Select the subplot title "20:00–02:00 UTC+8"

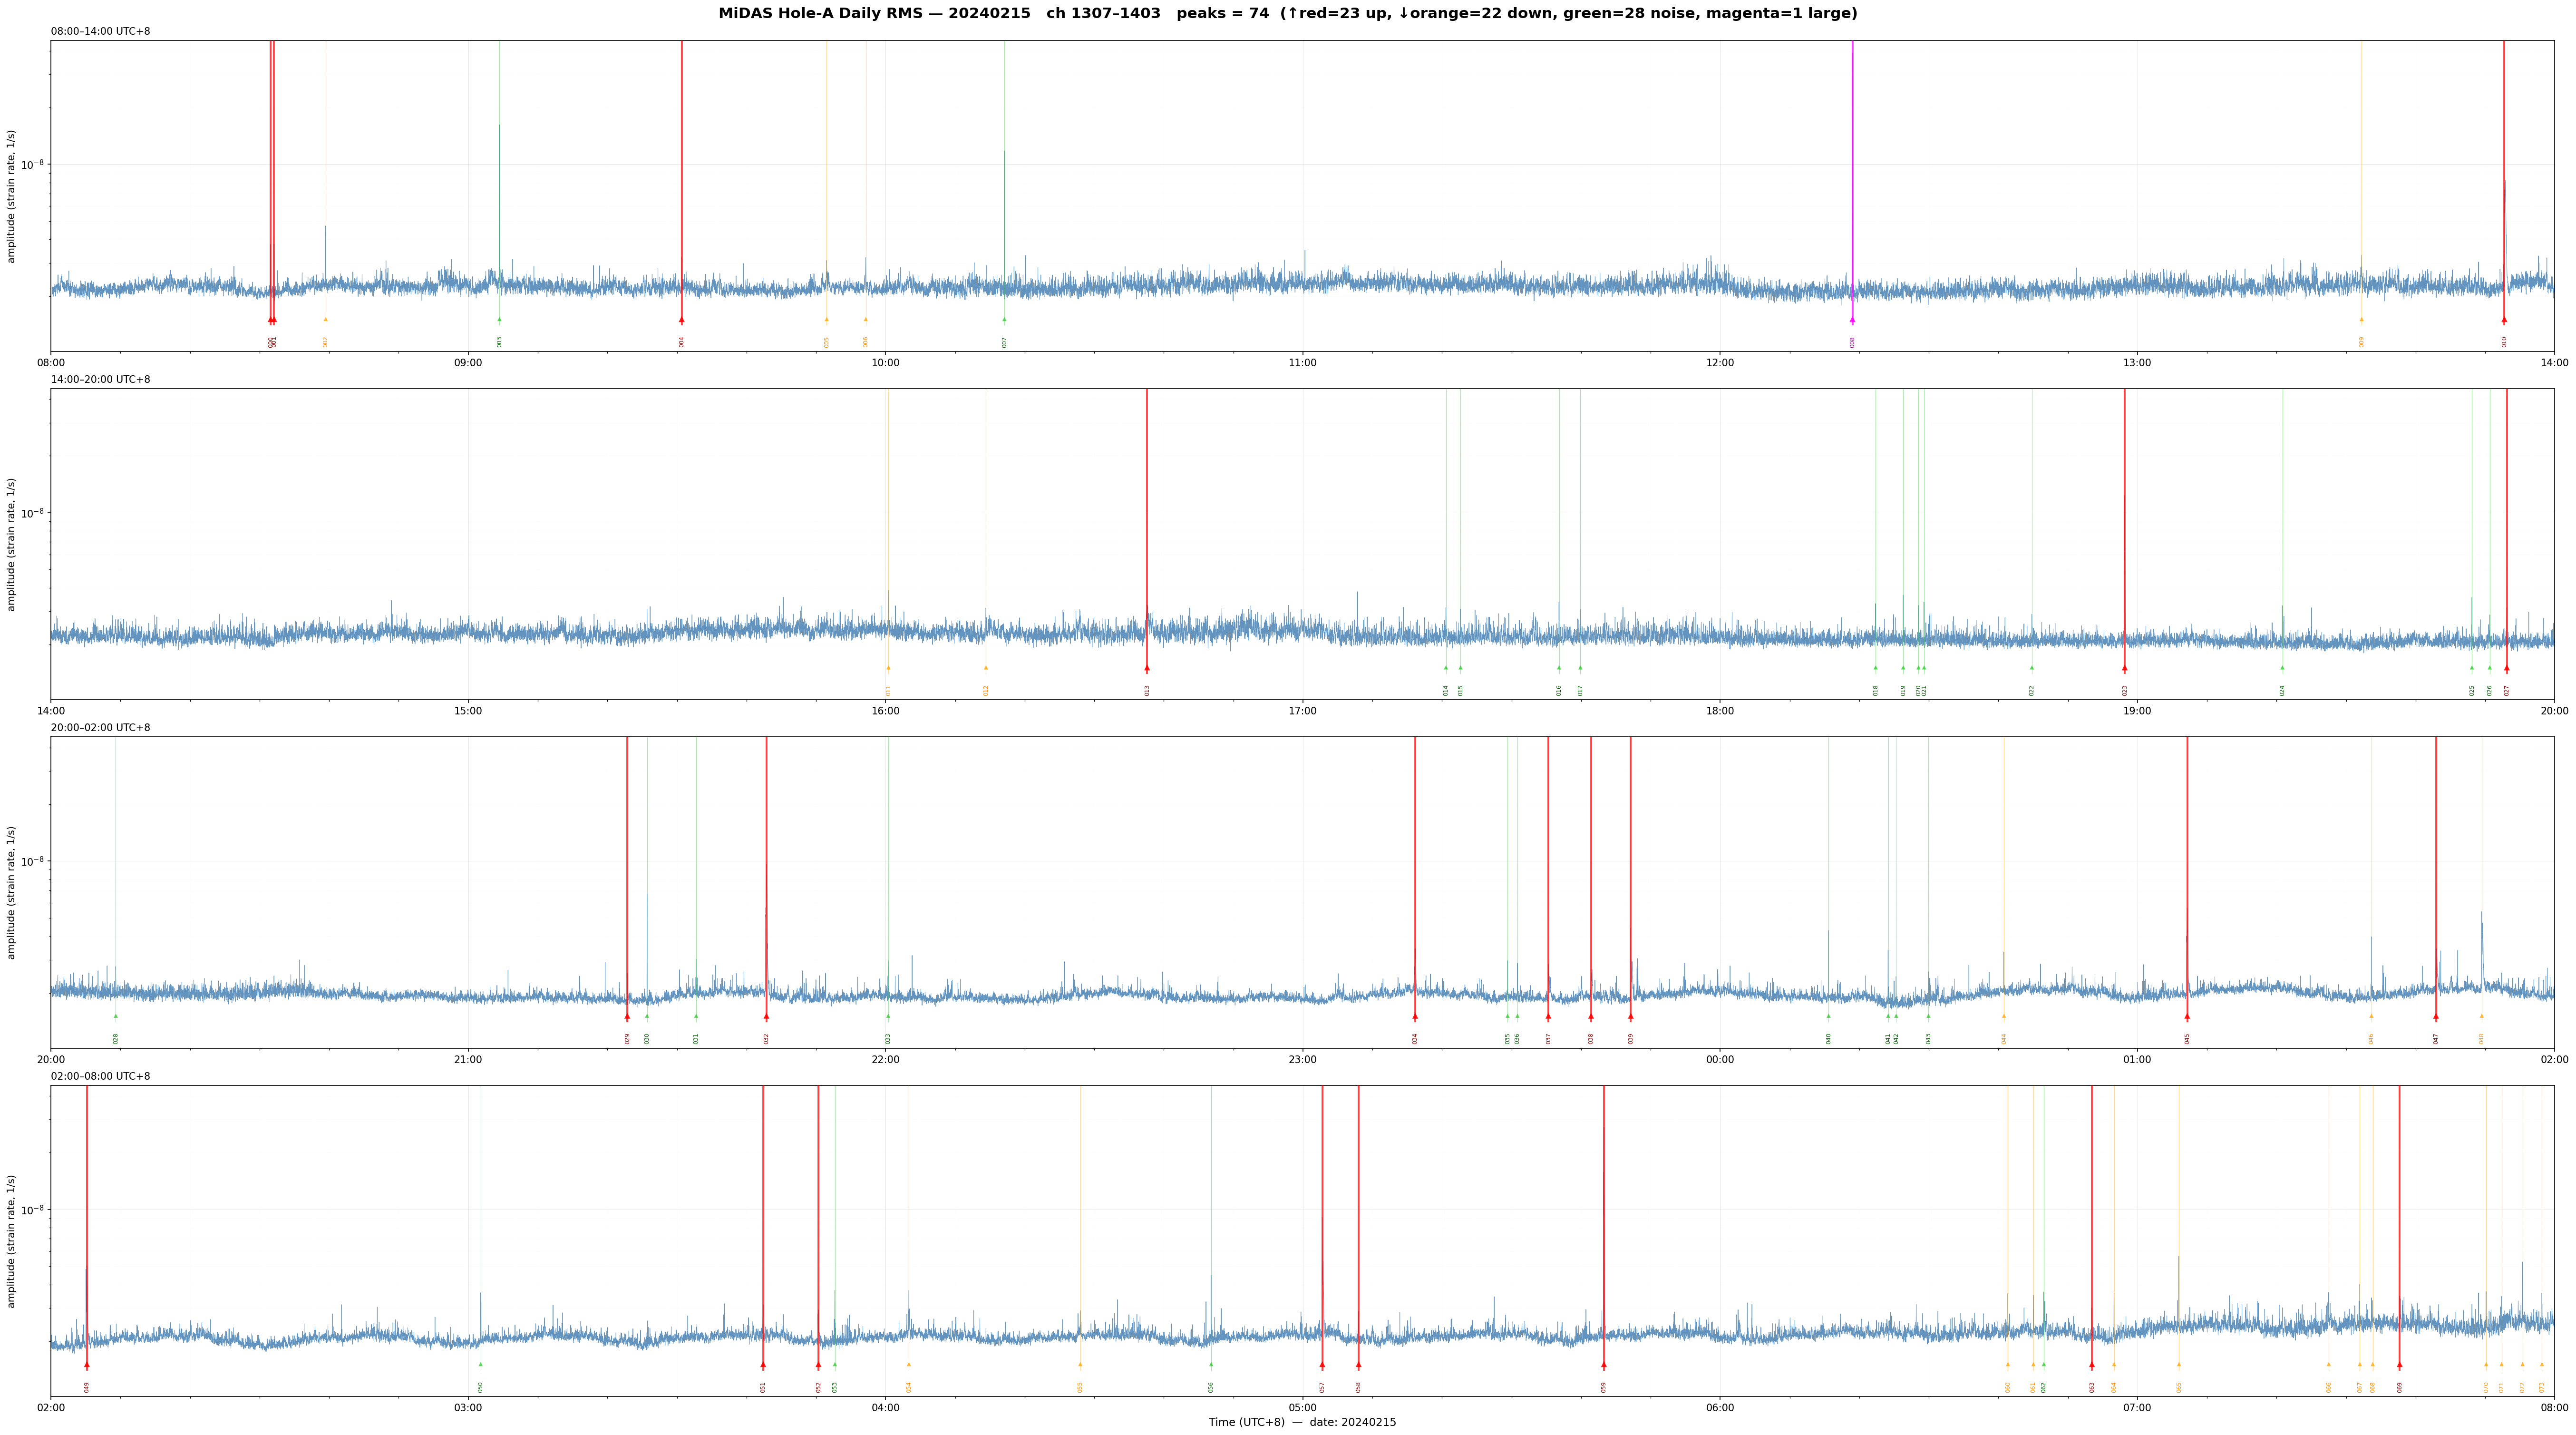tap(101, 728)
